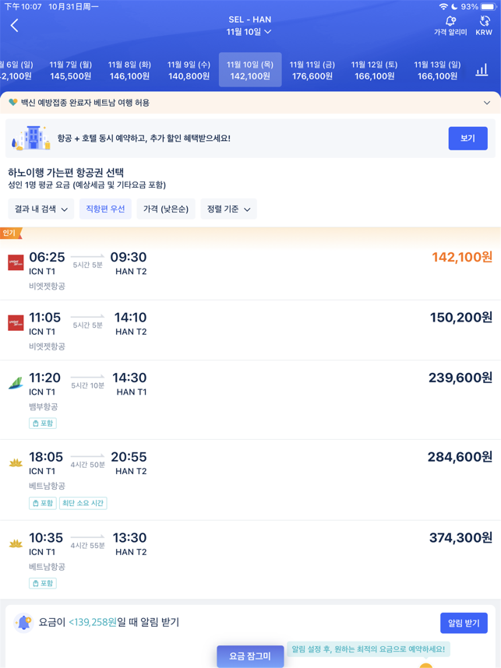
Task: Tap the 요금 잠그미 button
Action: click(x=250, y=656)
